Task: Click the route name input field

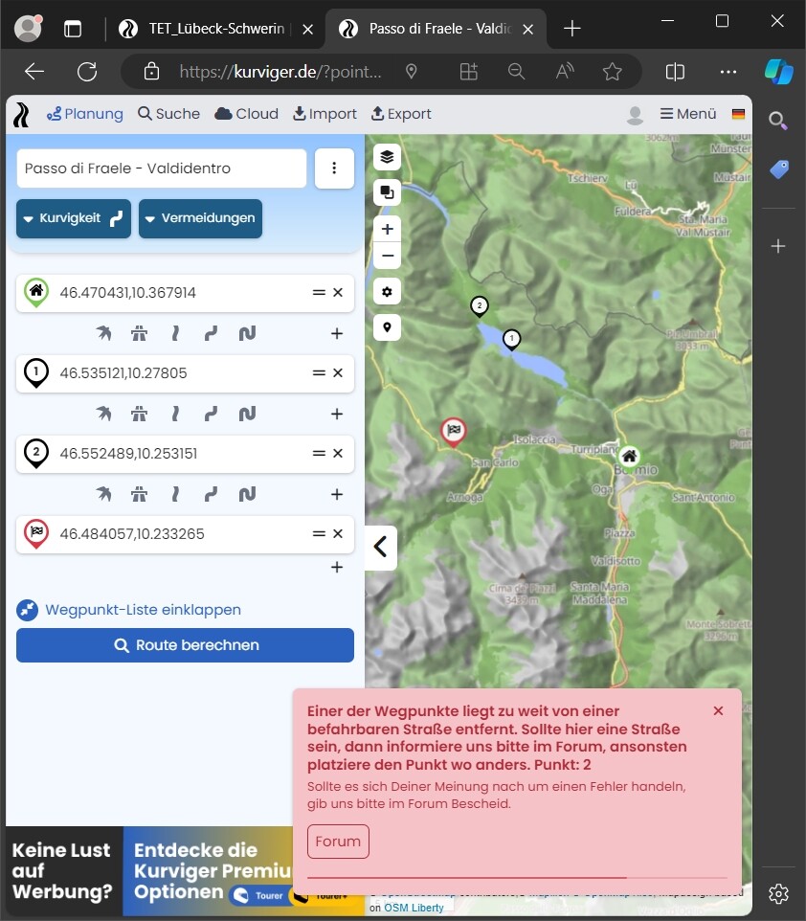Action: tap(161, 168)
